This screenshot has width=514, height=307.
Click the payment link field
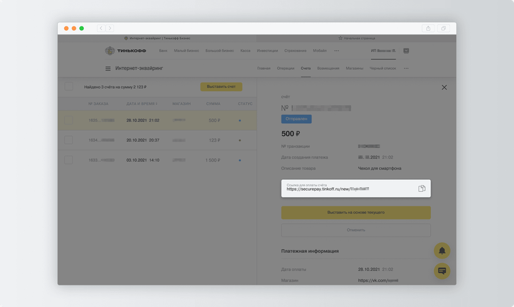346,188
